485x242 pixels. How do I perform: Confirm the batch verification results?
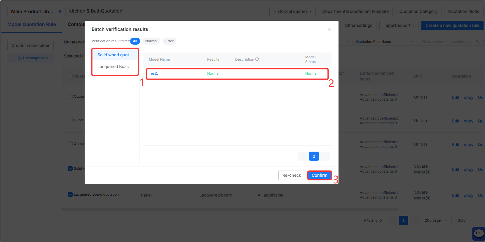(x=320, y=175)
